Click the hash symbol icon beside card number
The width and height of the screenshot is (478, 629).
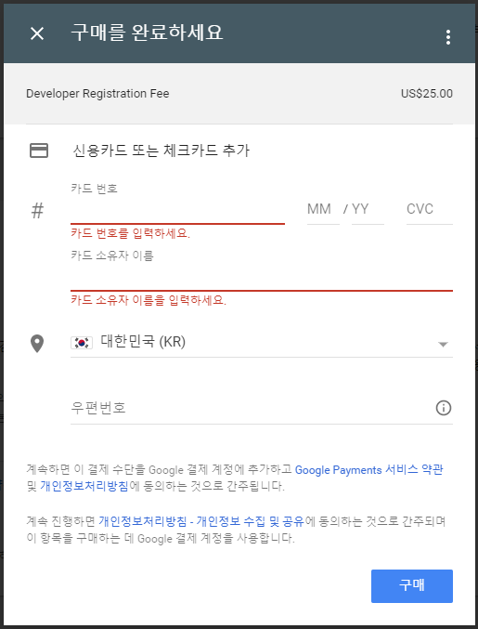37,211
